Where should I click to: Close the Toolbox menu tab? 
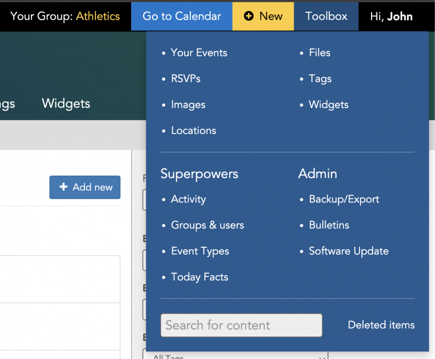[x=326, y=16]
